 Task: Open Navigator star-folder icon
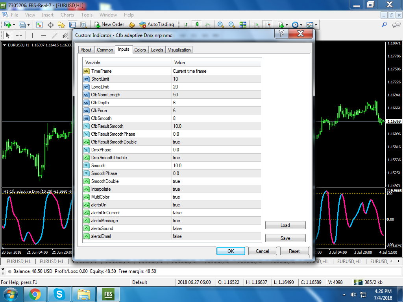pyautogui.click(x=61, y=25)
